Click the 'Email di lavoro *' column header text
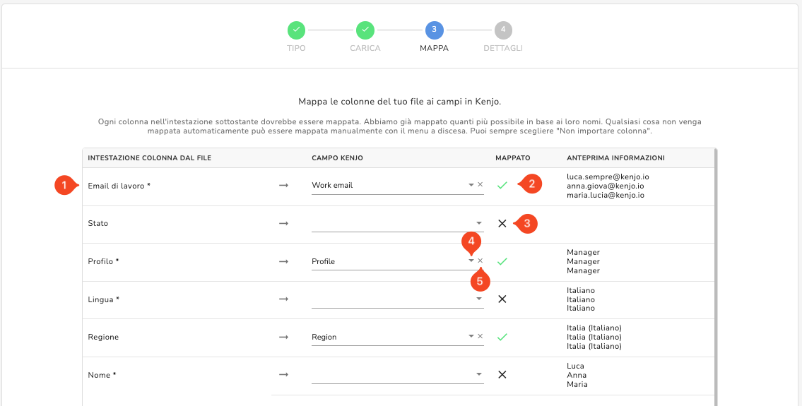This screenshot has height=406, width=802. point(119,186)
